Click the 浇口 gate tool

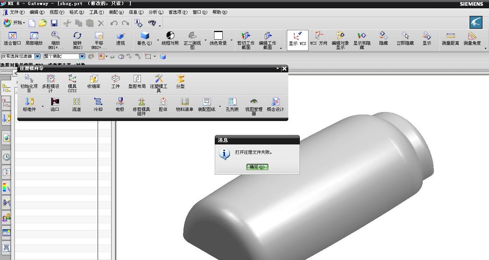55,105
